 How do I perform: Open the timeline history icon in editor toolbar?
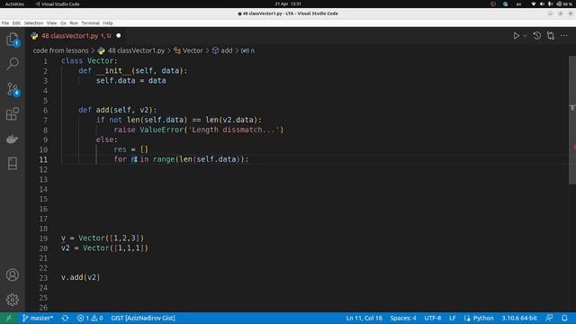[537, 36]
